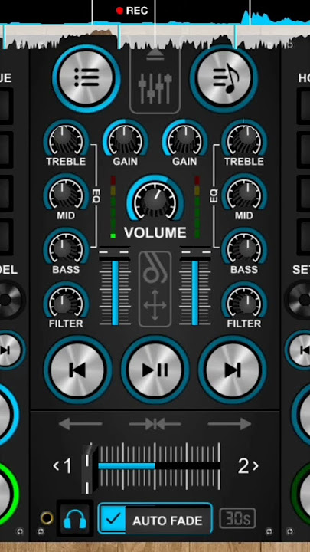Tap the center effects pad icon
Screen dimensions: 310x552
(x=155, y=289)
